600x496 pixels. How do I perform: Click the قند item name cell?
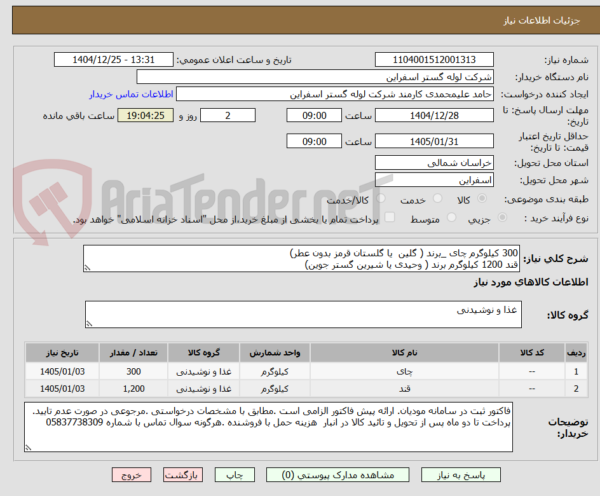[x=404, y=389]
